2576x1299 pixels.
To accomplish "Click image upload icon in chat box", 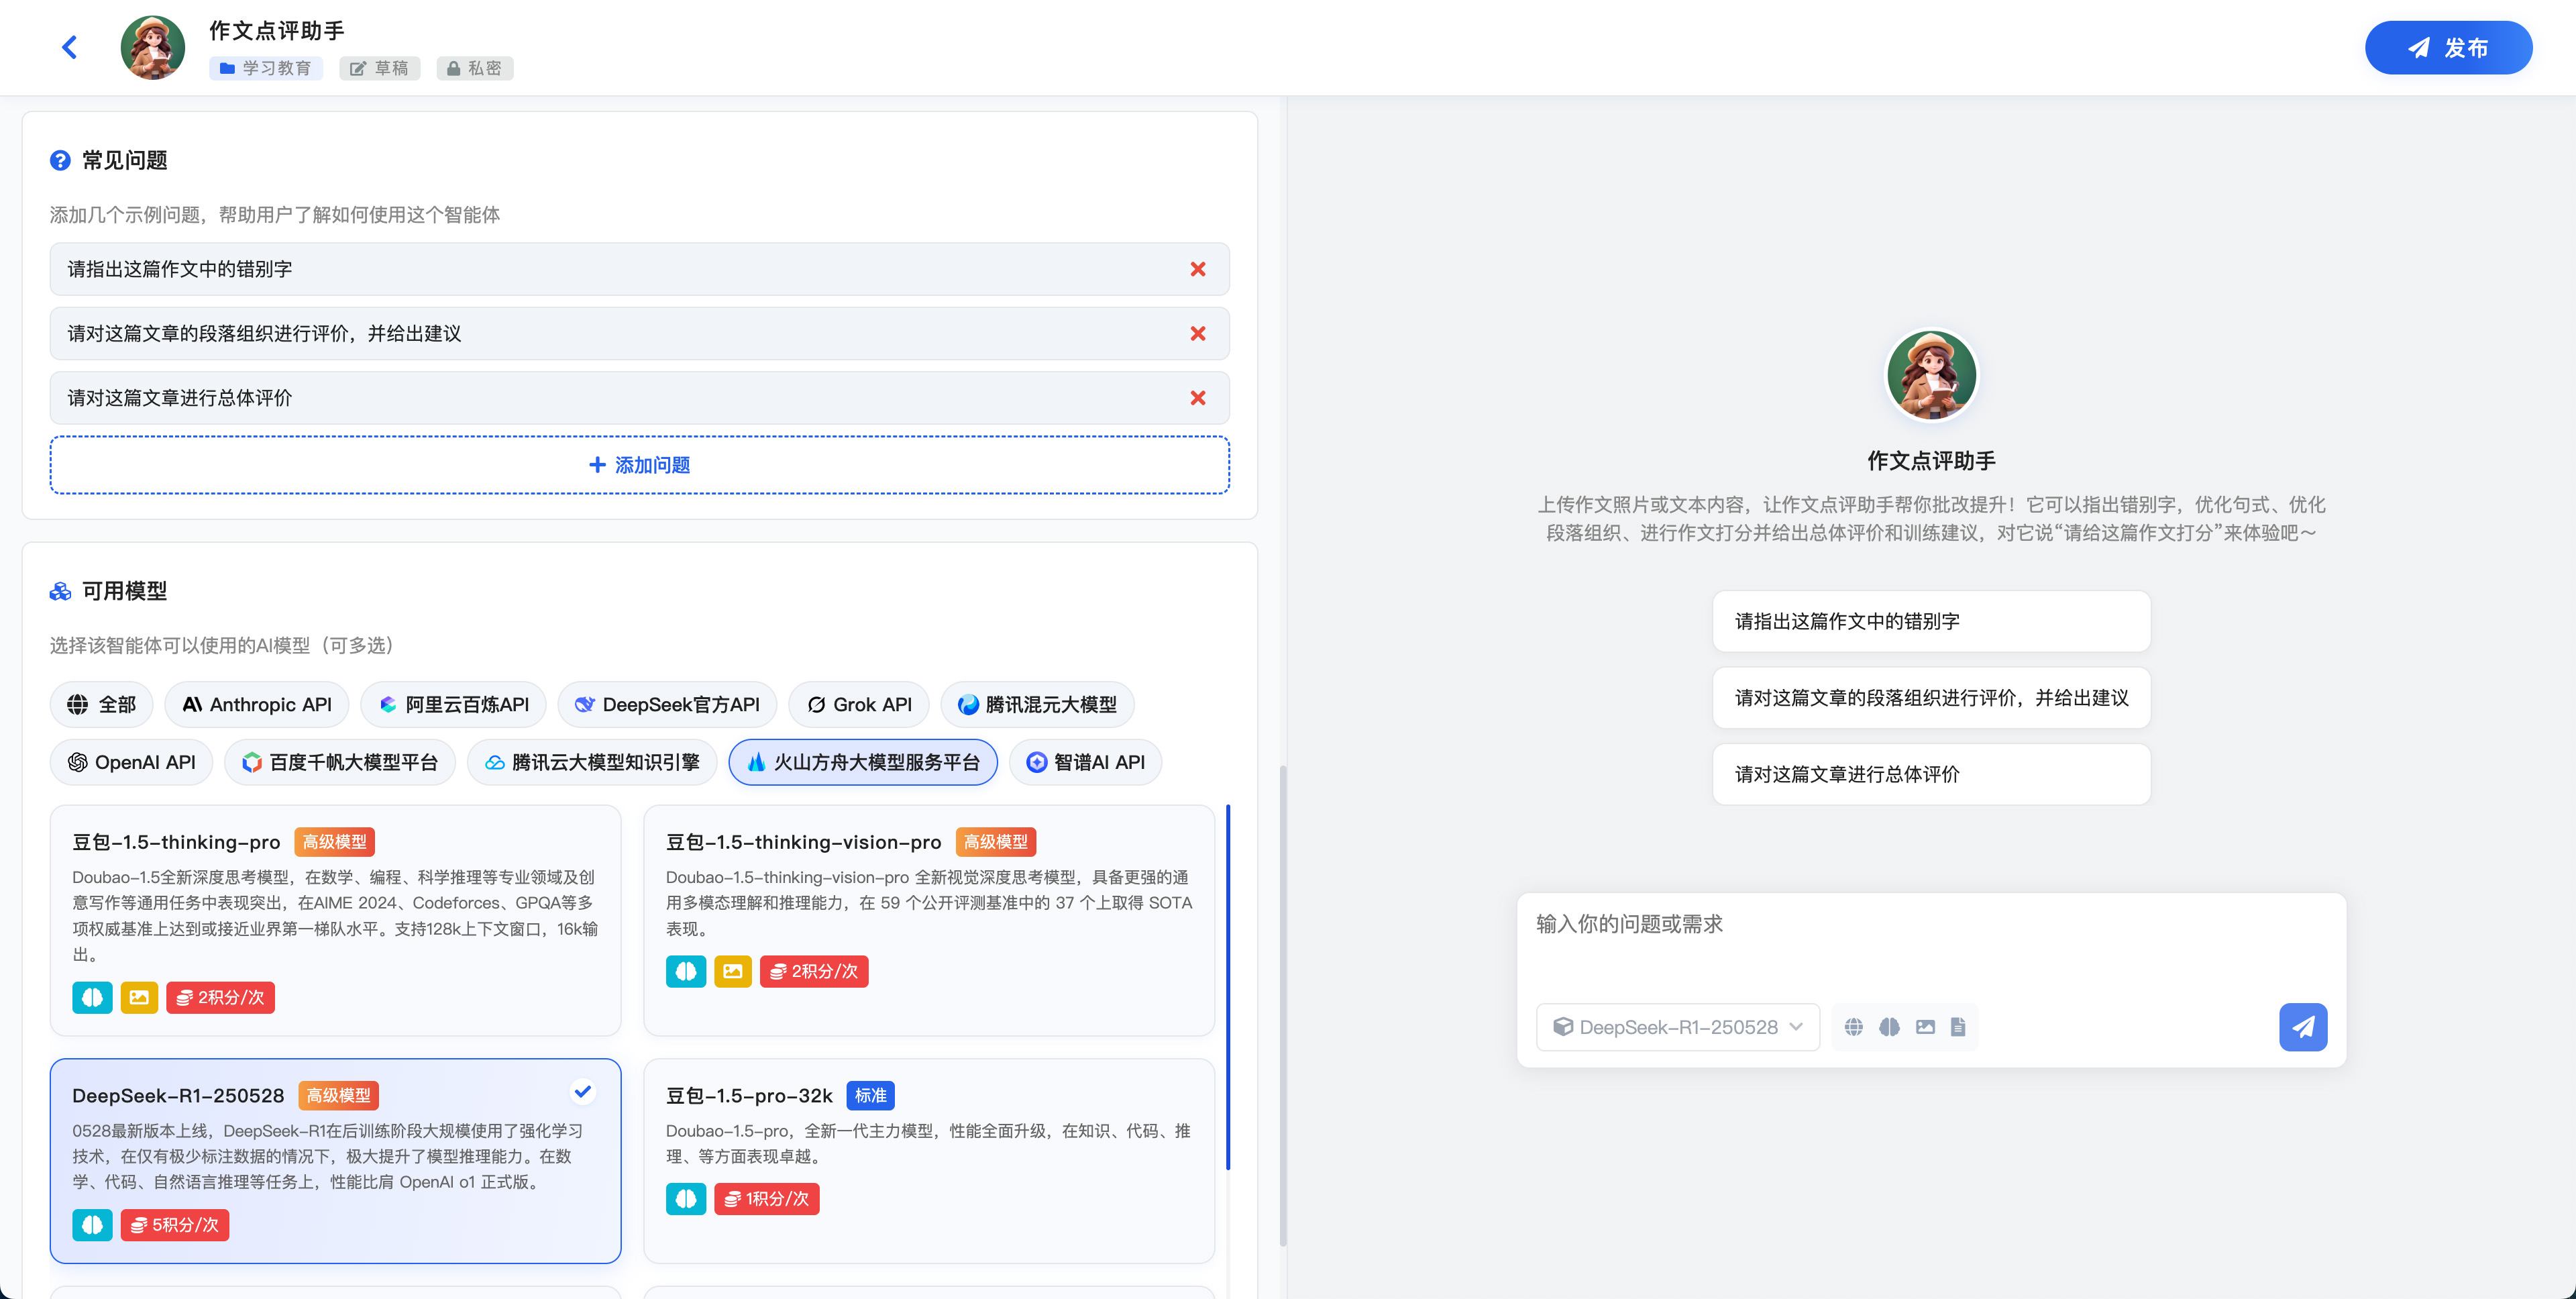I will point(1925,1027).
